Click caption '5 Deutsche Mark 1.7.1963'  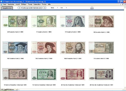click(x=101, y=59)
